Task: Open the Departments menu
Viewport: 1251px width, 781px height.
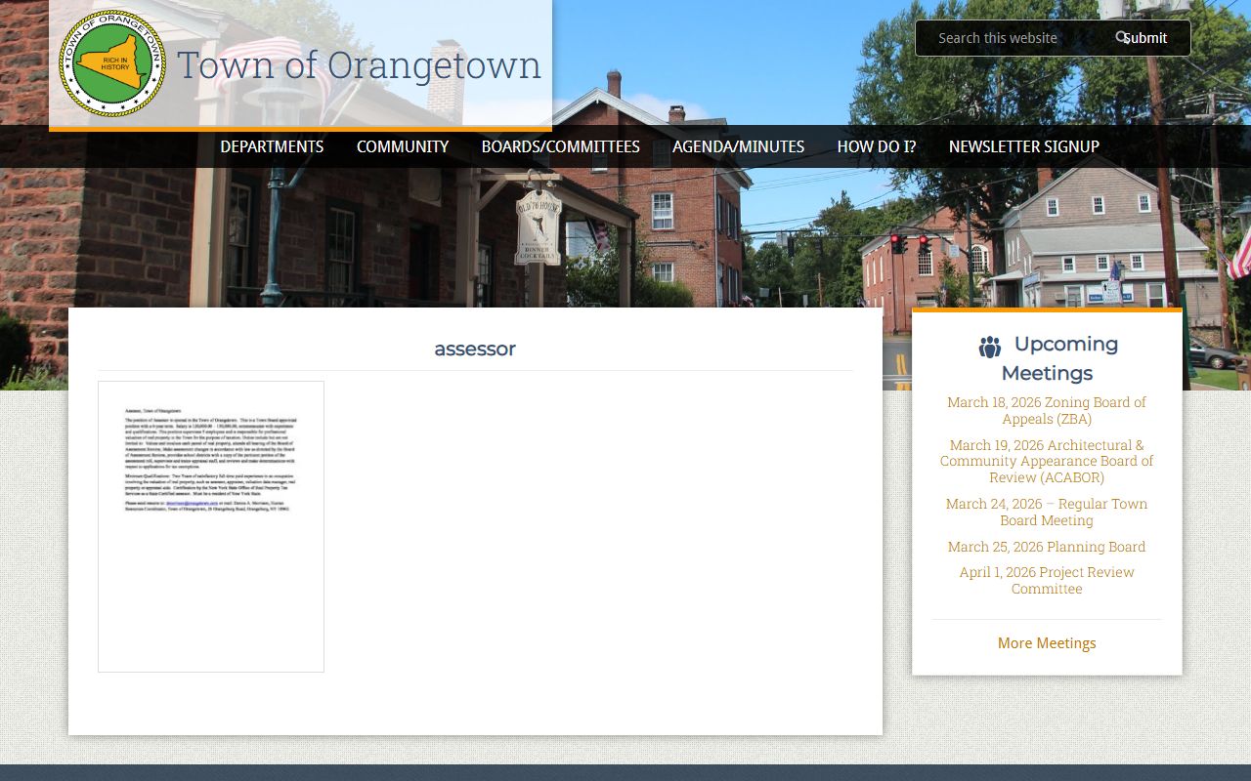Action: pyautogui.click(x=272, y=146)
